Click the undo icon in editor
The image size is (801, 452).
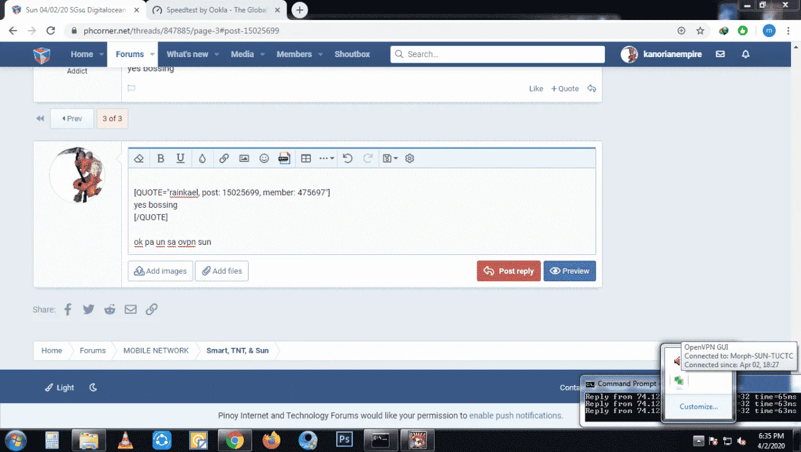[x=347, y=158]
